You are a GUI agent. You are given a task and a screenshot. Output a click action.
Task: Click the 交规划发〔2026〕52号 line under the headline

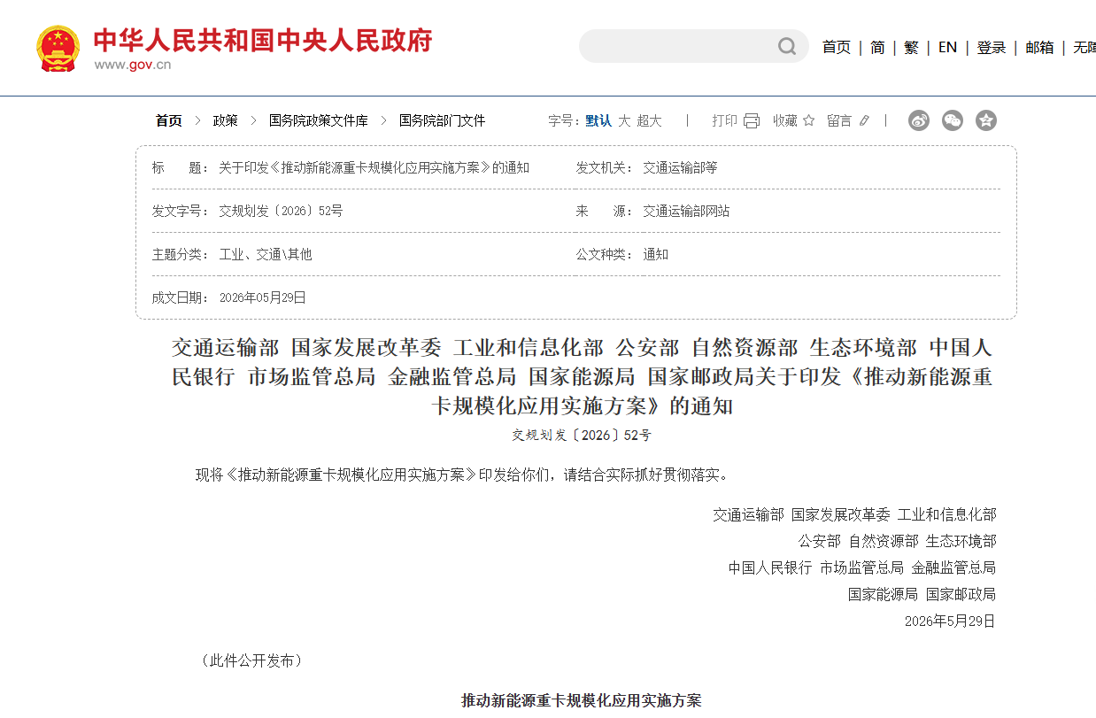pos(582,435)
